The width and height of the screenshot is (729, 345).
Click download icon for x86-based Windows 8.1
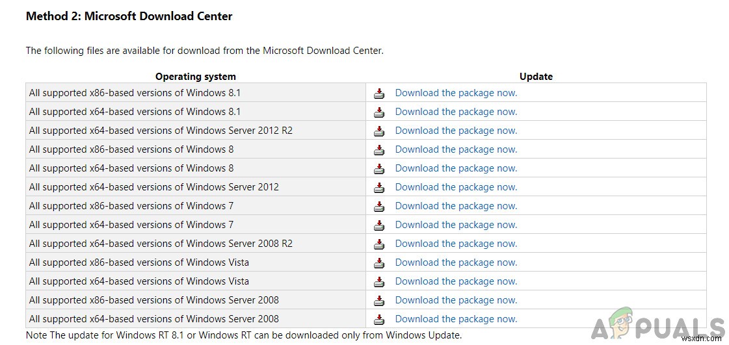[379, 94]
